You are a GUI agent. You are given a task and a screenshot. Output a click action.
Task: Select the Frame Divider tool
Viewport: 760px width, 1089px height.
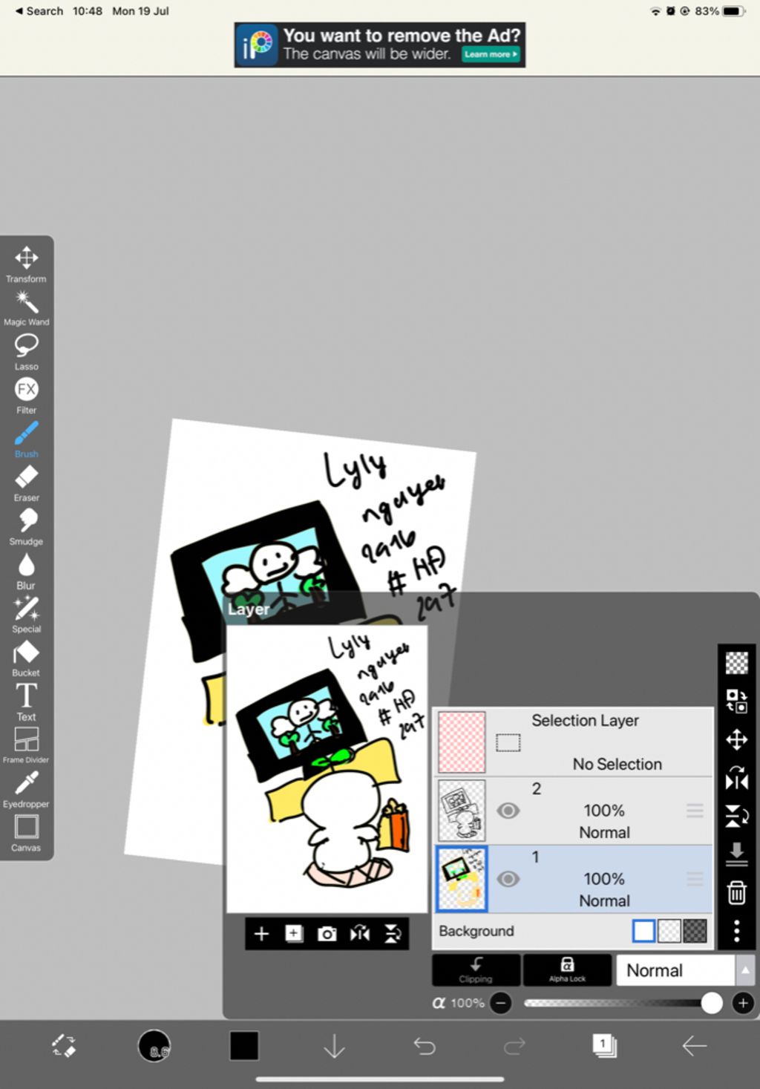pyautogui.click(x=26, y=745)
